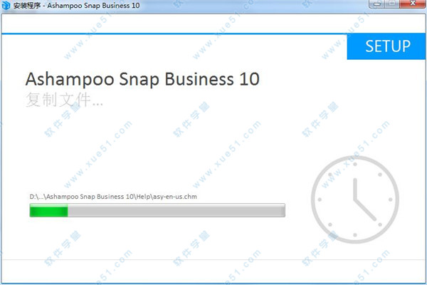Click the blue SETUP banner

[386, 46]
